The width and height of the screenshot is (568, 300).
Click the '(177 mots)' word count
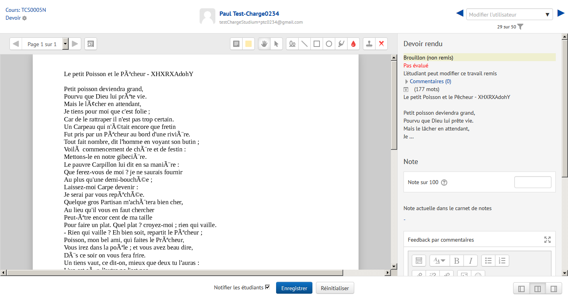coord(427,89)
